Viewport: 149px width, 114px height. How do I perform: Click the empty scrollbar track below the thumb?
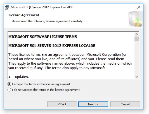click(136, 58)
